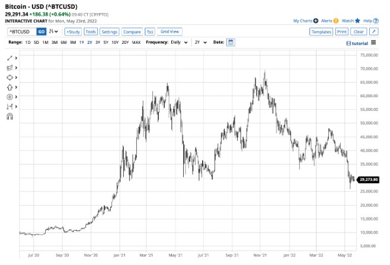The width and height of the screenshot is (390, 265).
Task: Clear the chart with Clear button
Action: click(x=359, y=31)
